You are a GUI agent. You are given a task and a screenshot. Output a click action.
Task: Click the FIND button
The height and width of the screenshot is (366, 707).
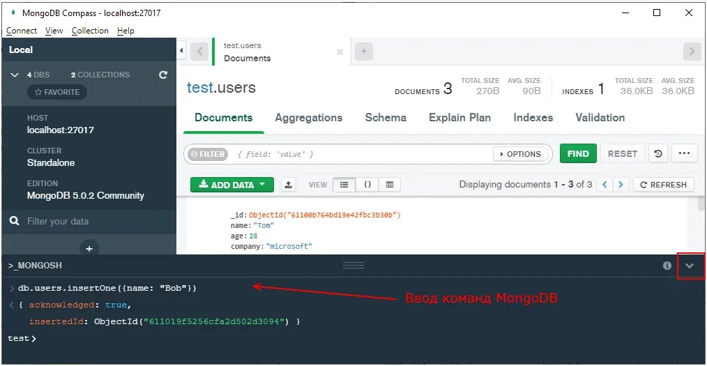(x=578, y=153)
